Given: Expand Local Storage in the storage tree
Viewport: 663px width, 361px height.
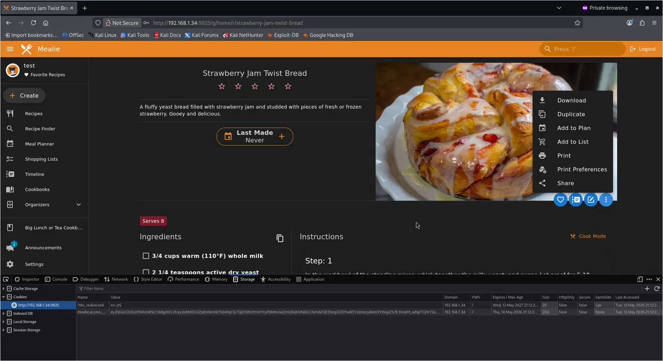Looking at the screenshot, I should click(x=4, y=321).
